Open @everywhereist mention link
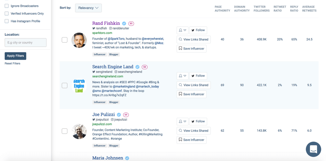The width and height of the screenshot is (326, 161). click(x=153, y=39)
